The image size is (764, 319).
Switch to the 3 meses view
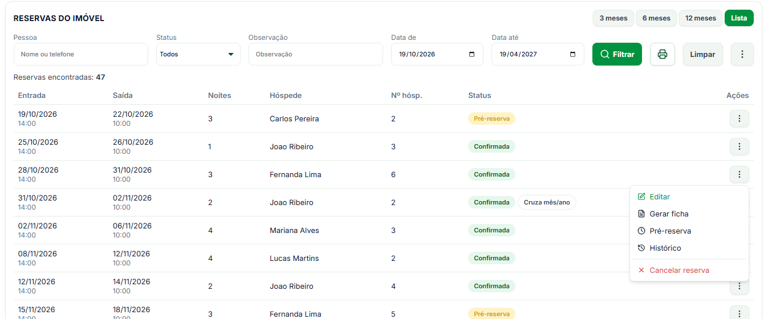[x=613, y=18]
